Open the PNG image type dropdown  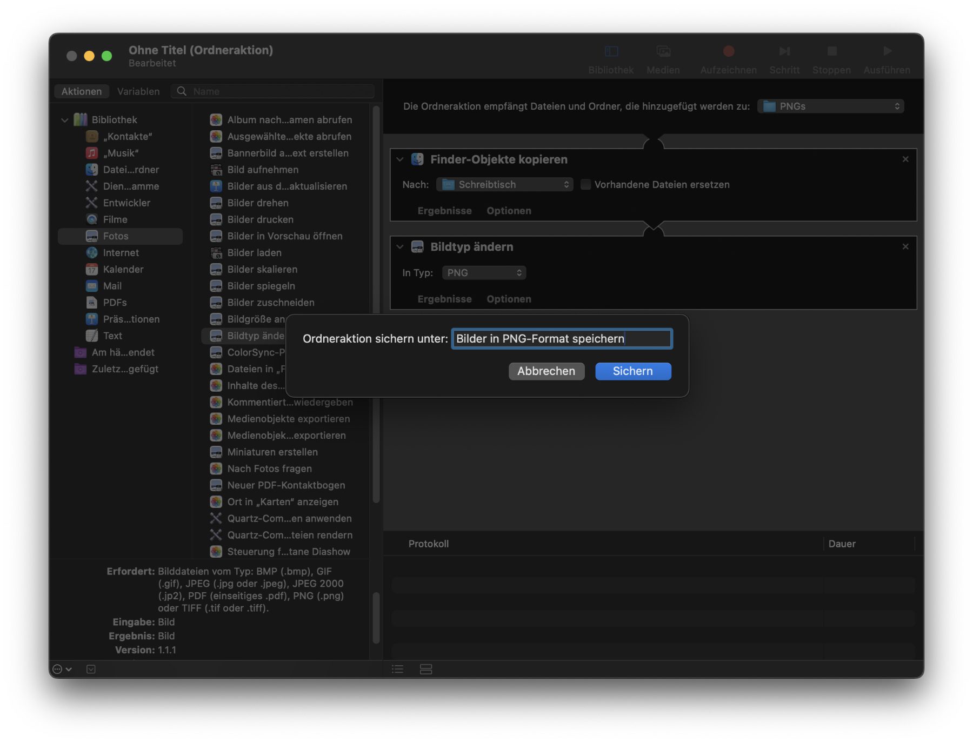click(x=484, y=273)
